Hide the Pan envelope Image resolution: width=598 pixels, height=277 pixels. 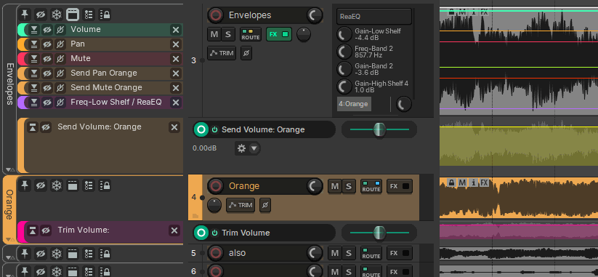(x=47, y=44)
